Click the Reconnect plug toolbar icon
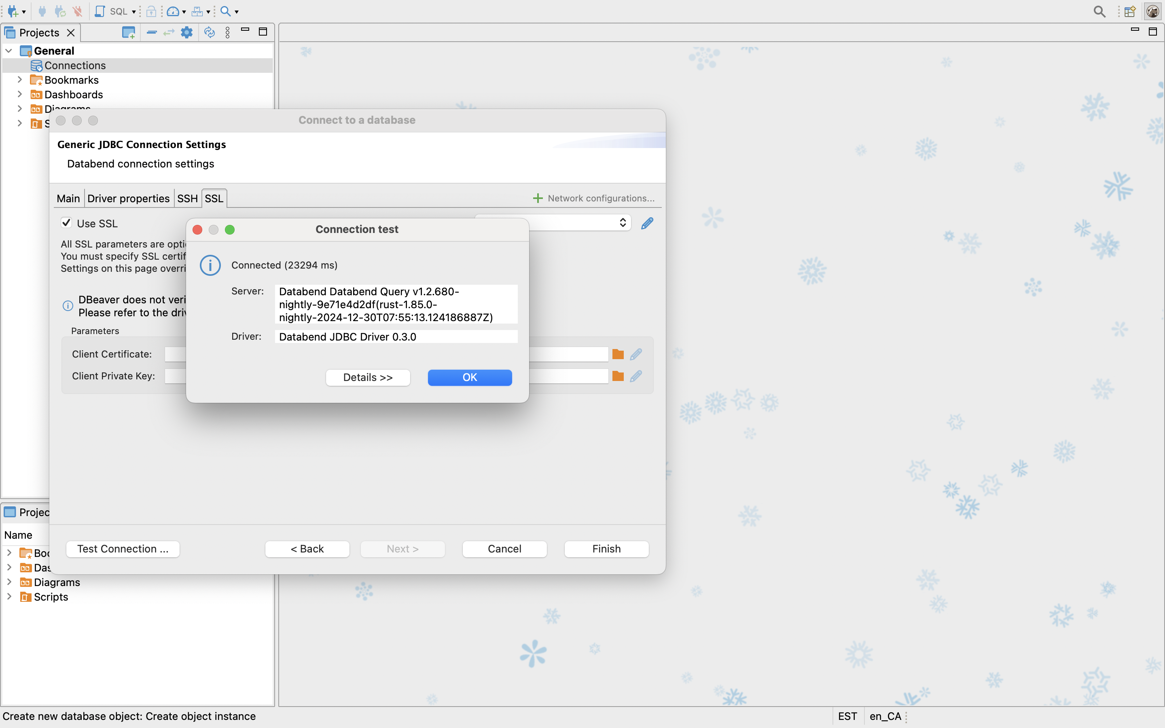 click(x=60, y=11)
